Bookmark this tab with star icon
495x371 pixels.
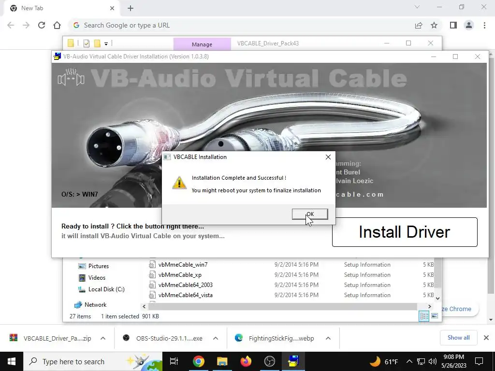click(x=434, y=25)
